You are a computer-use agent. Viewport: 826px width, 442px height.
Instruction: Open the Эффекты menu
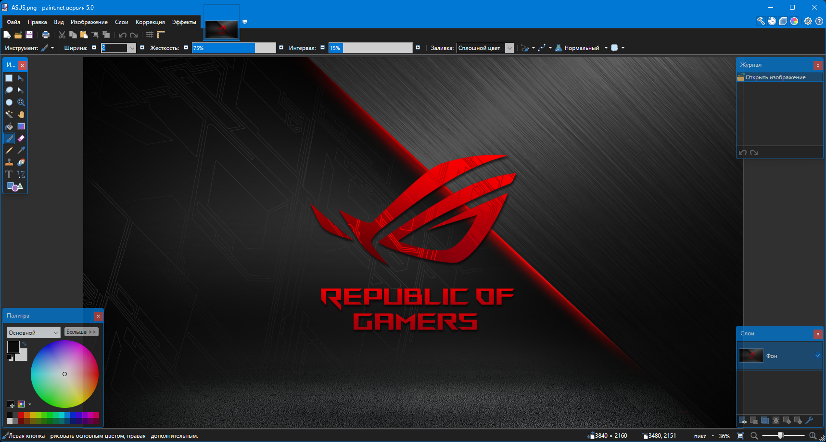(x=184, y=22)
